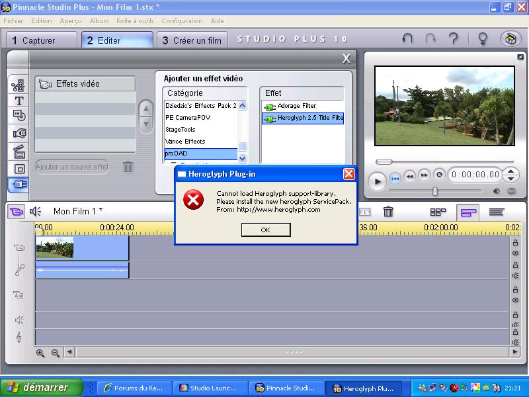Viewport: 529px width, 397px height.
Task: Open the video toolbox camcorder icon
Action: pyautogui.click(x=16, y=212)
